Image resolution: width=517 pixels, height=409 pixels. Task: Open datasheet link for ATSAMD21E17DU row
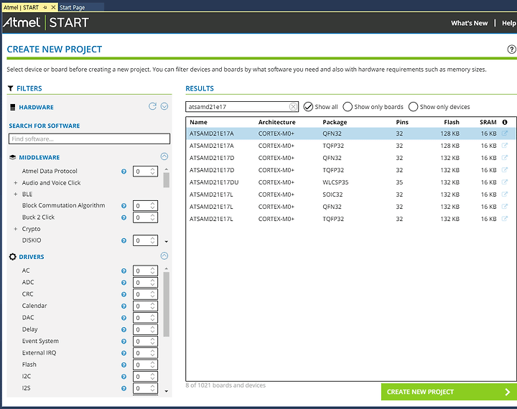(x=505, y=182)
